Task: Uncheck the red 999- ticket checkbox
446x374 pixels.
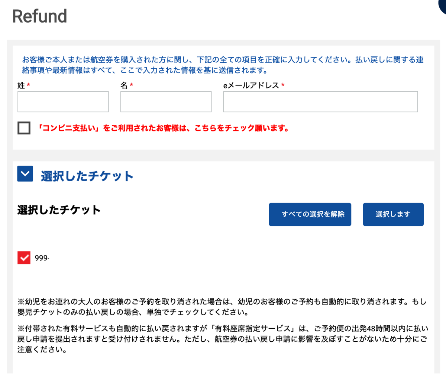Action: point(24,258)
